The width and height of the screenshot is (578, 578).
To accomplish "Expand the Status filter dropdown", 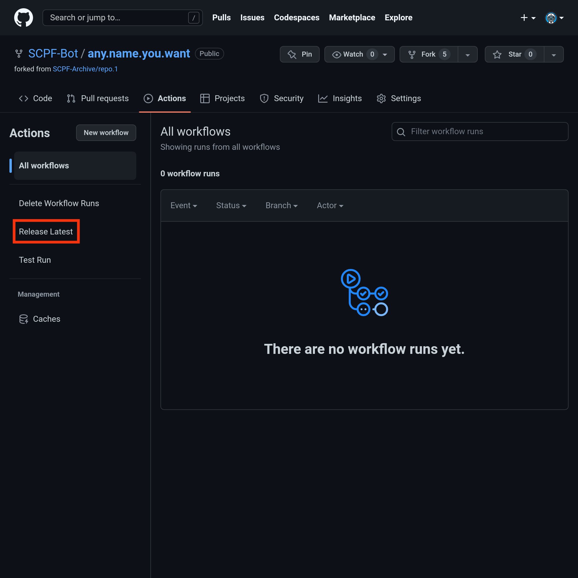I will (231, 206).
